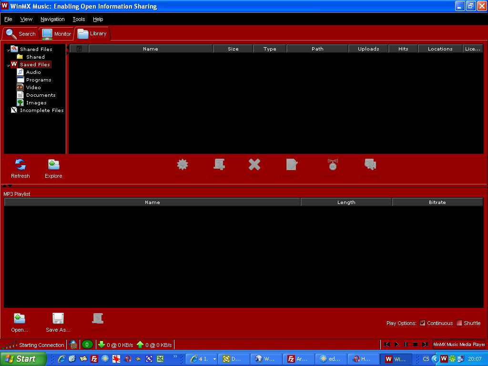The width and height of the screenshot is (488, 366).
Task: Click the greyed-out Remove playlist icon
Action: [98, 318]
